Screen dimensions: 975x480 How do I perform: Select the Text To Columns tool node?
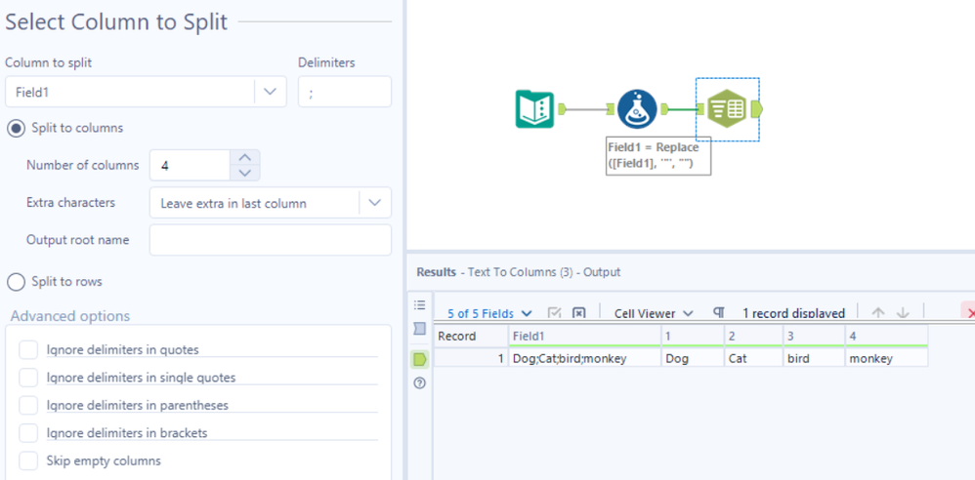(727, 109)
